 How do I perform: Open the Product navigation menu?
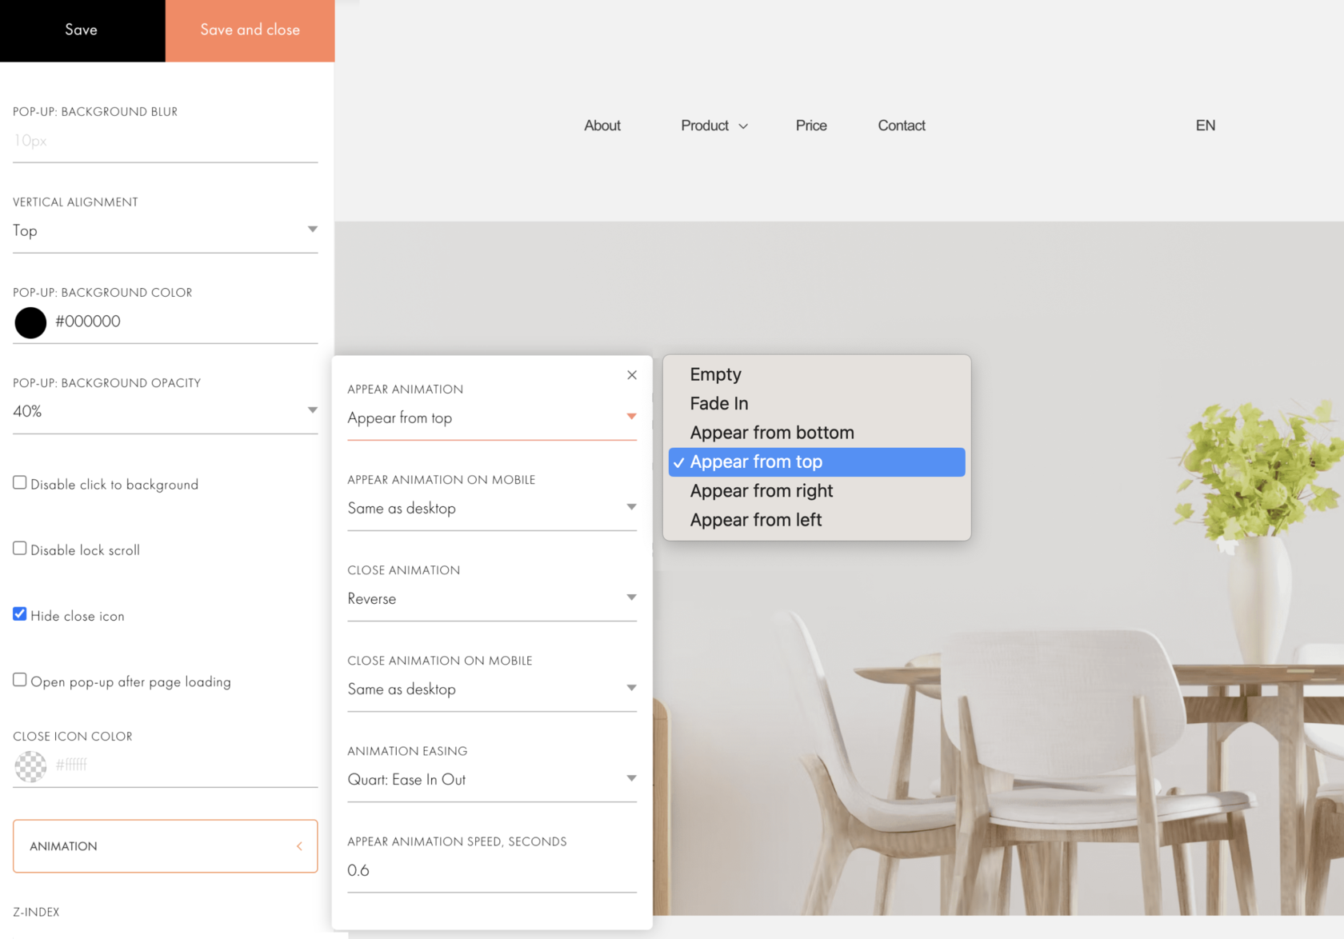click(713, 126)
